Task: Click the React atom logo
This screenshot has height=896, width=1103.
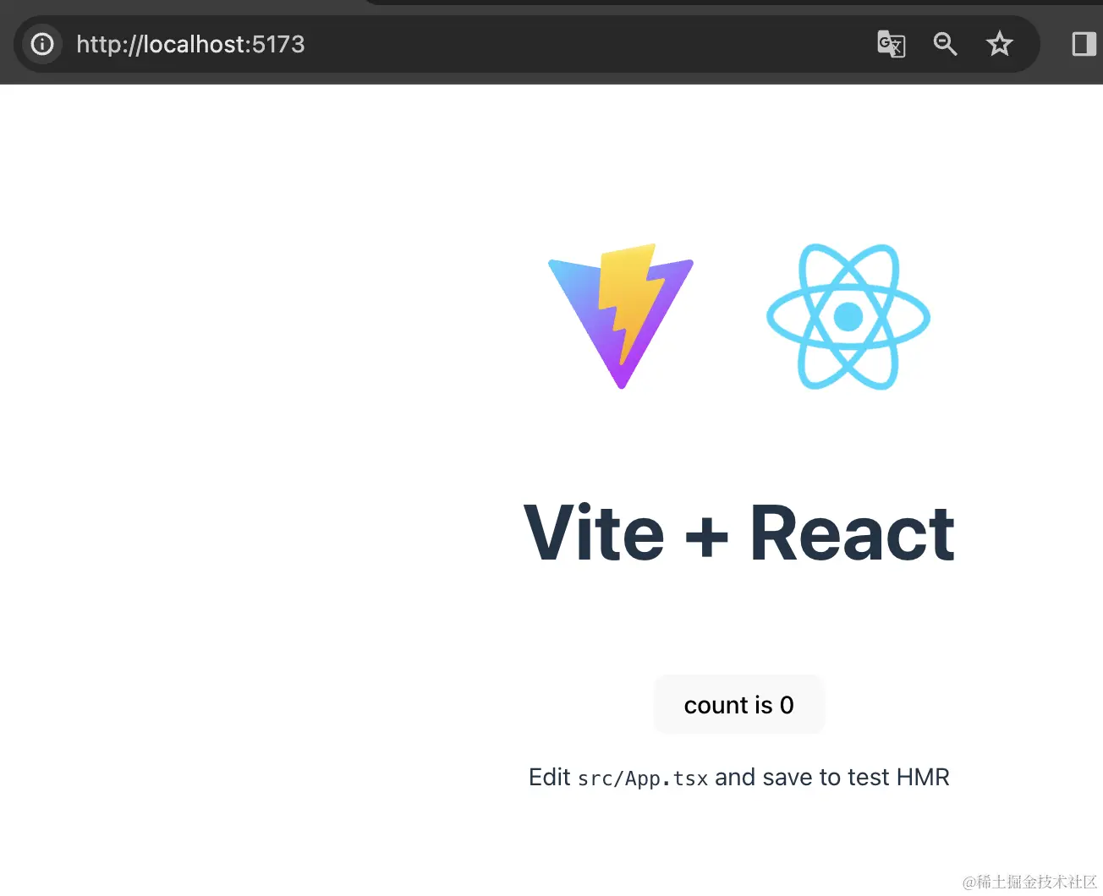Action: 848,317
